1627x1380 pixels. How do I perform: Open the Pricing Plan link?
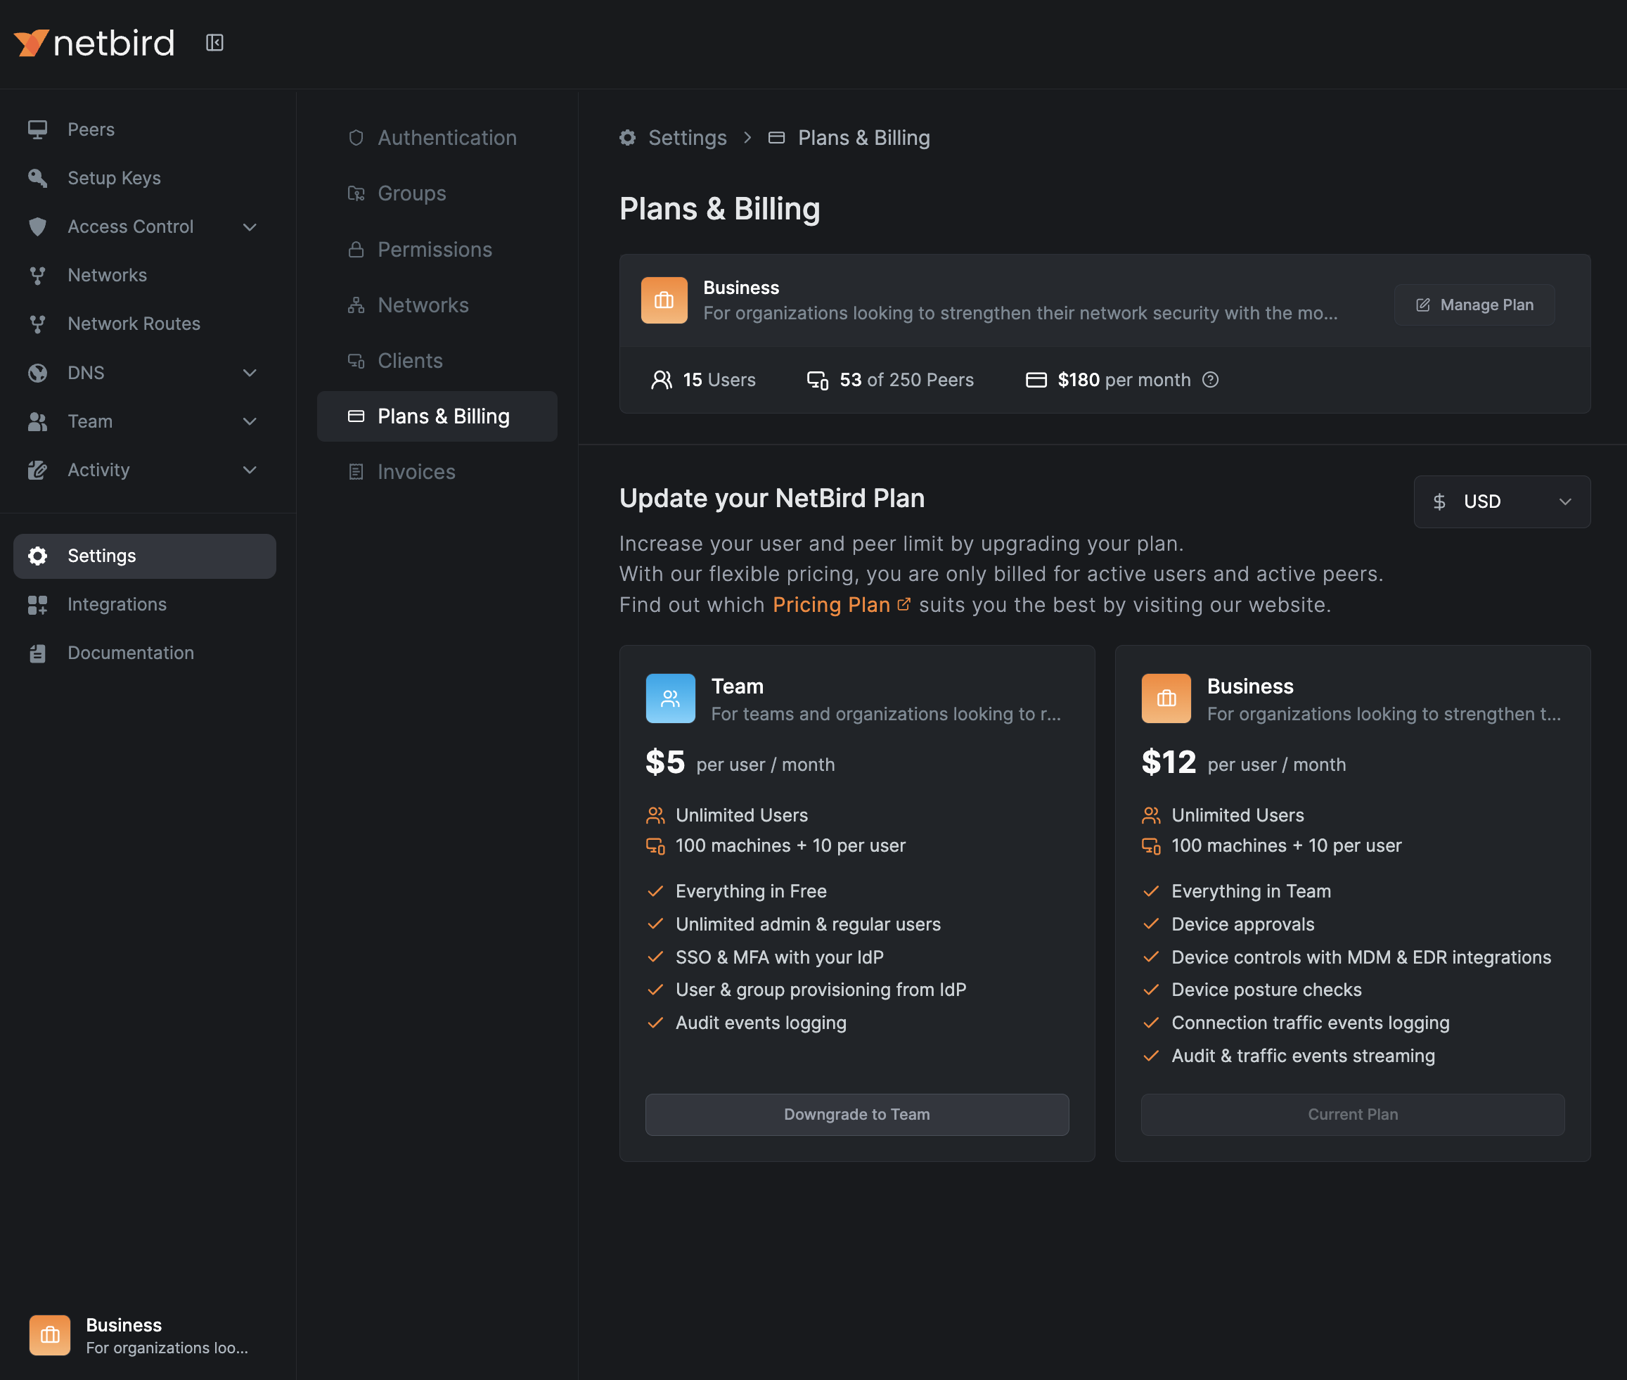point(831,604)
